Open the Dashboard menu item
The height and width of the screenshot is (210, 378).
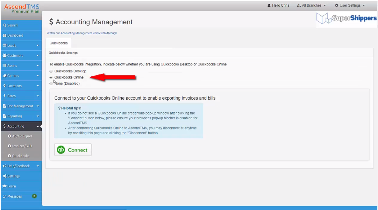pos(21,35)
